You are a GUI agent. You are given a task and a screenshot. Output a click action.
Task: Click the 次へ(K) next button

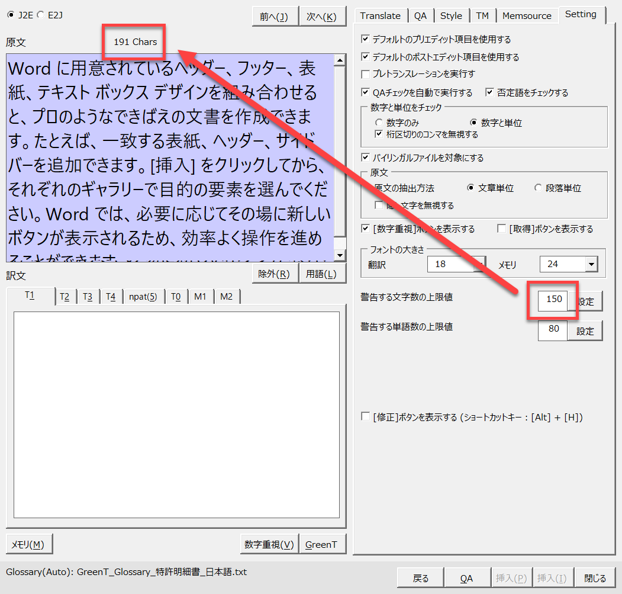(x=322, y=17)
